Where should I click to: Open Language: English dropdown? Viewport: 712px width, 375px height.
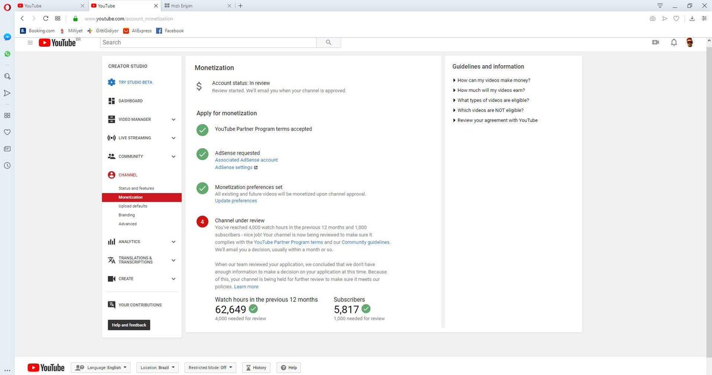pos(101,368)
